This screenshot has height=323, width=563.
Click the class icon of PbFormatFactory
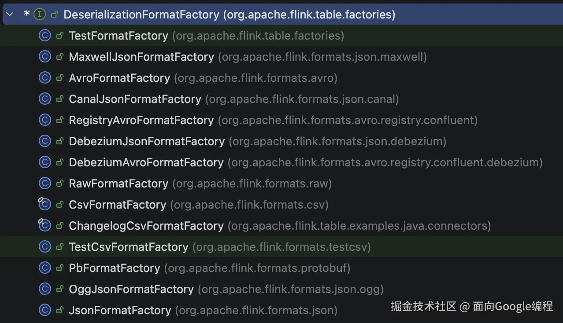point(44,268)
